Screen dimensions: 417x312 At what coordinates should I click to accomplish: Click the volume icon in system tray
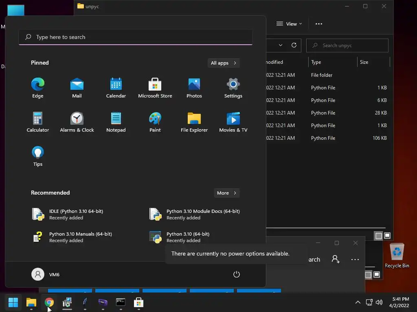[379, 302]
